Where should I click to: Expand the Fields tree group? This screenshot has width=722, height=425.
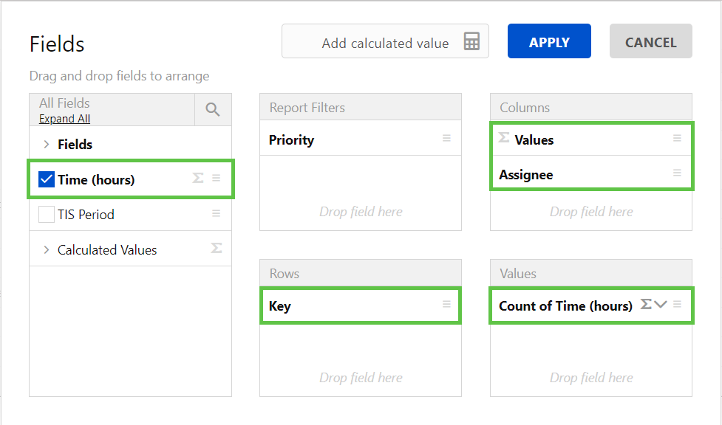click(46, 145)
